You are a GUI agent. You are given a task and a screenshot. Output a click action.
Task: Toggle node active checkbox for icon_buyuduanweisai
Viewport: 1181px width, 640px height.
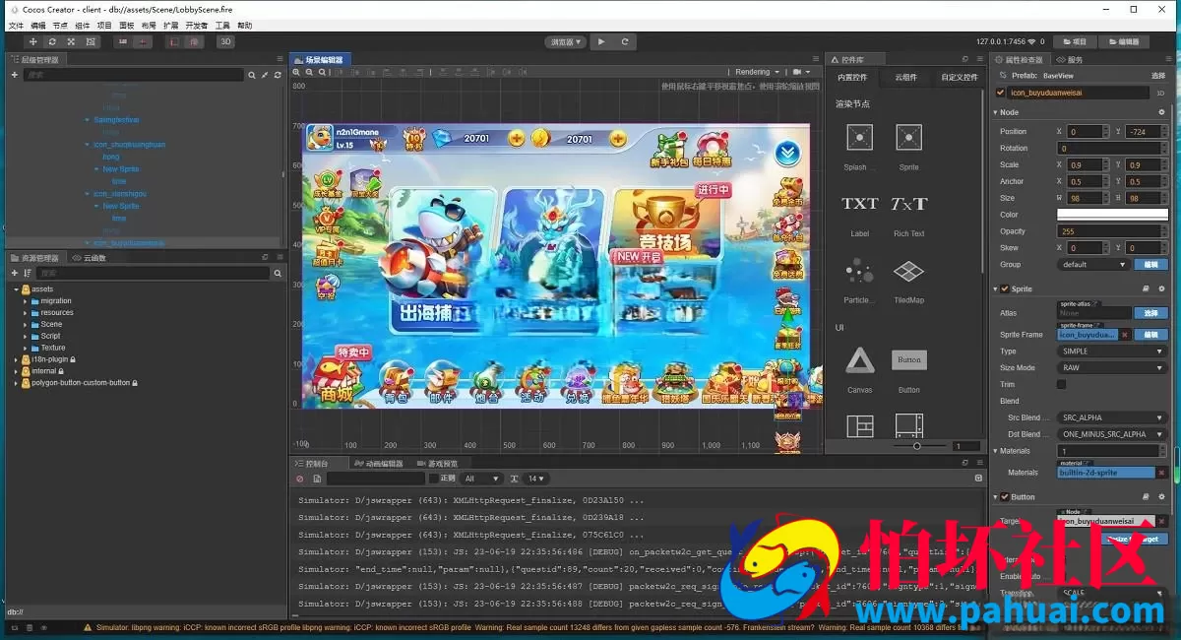point(1001,93)
